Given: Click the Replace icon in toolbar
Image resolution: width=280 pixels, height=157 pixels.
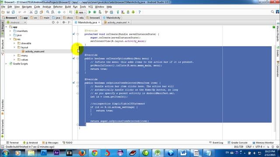Looking at the screenshot, I should [52, 12].
